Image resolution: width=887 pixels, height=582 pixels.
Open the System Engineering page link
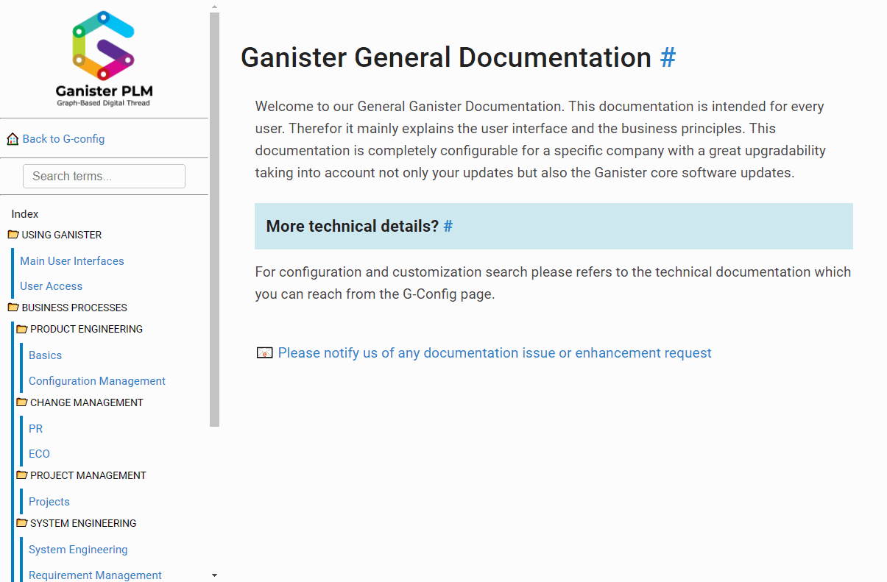point(78,550)
